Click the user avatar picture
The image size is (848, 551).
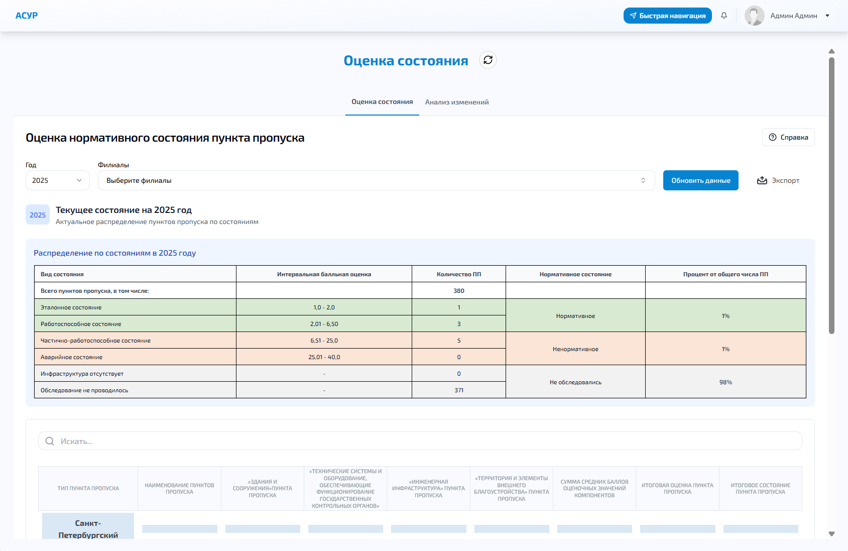(754, 16)
